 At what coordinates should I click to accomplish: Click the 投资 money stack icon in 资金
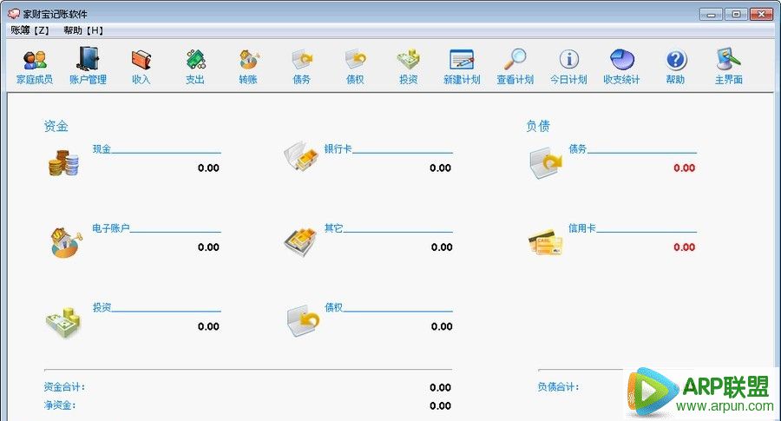(x=63, y=323)
